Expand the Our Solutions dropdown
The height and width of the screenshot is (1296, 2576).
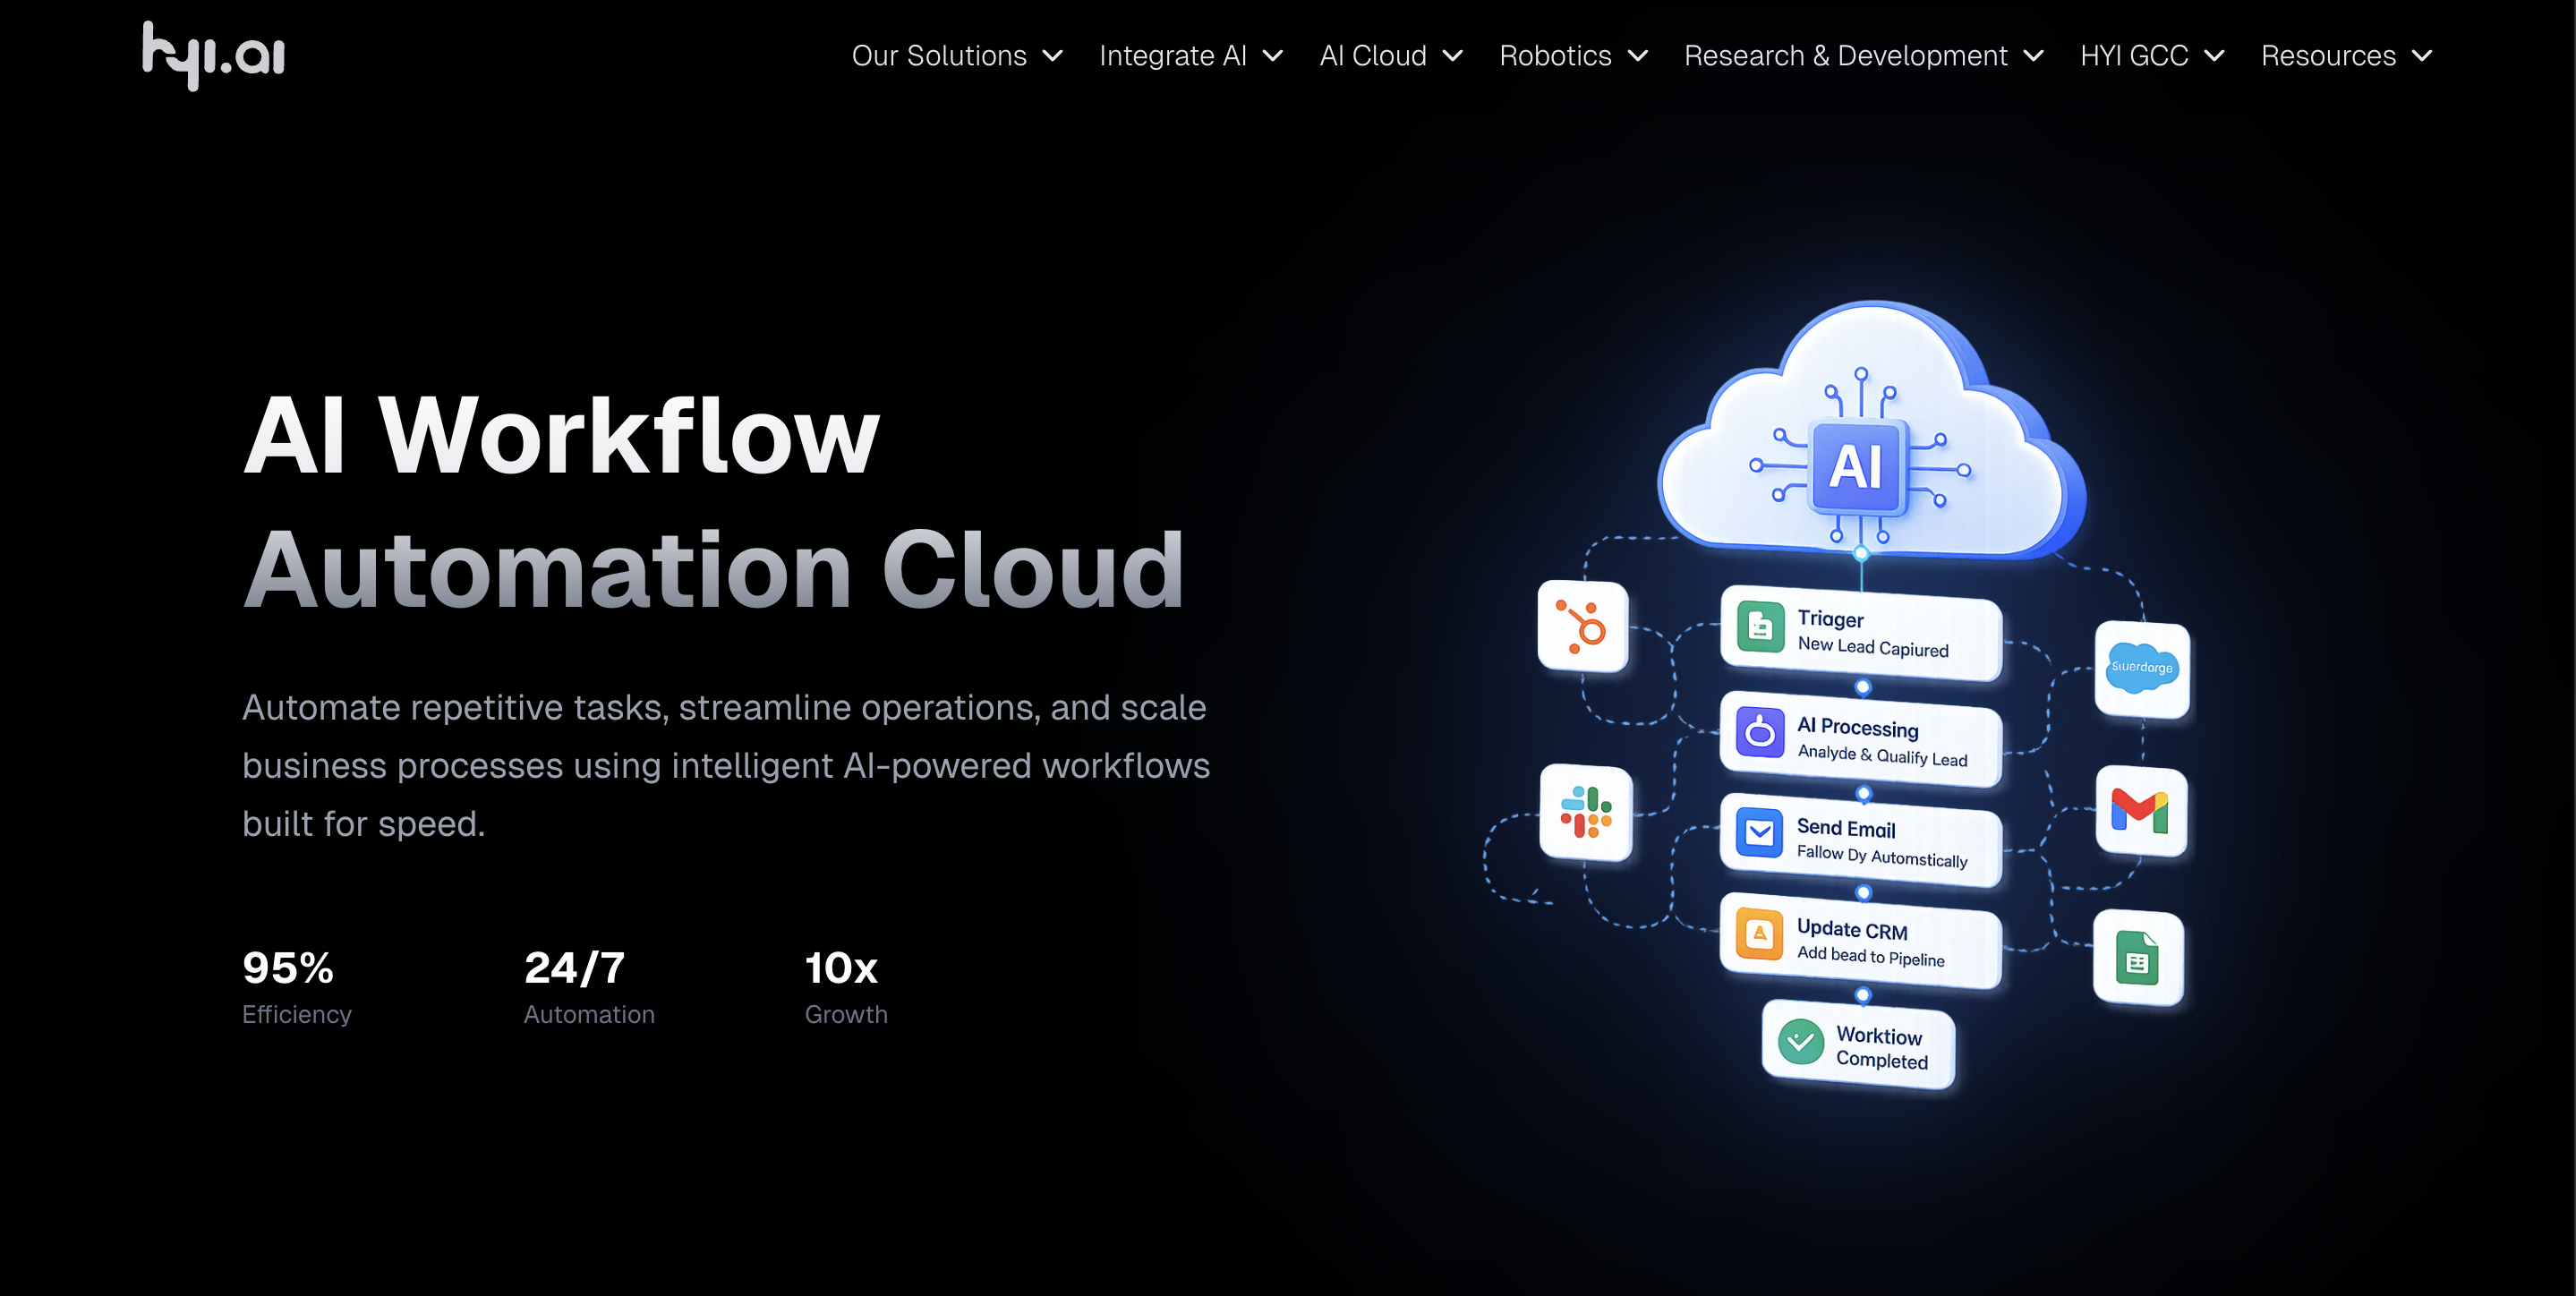pyautogui.click(x=955, y=56)
